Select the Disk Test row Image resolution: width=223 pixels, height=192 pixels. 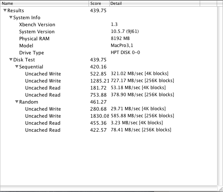tap(109, 60)
